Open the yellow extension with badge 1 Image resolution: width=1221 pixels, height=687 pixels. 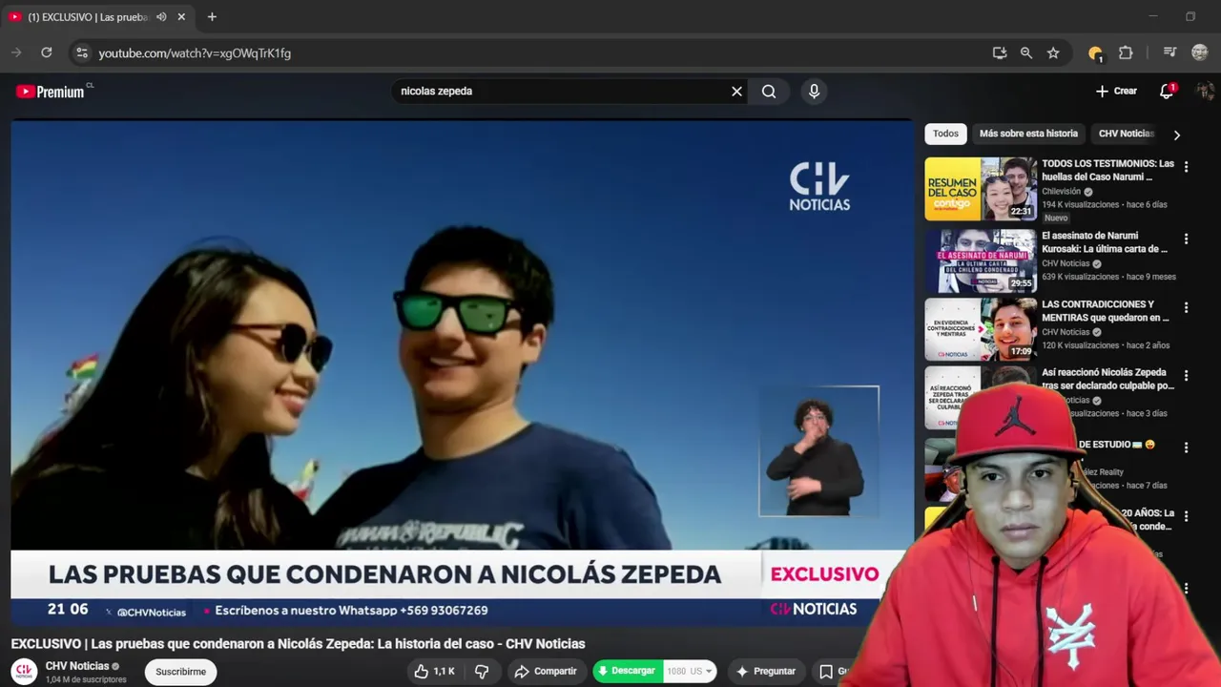(1095, 53)
